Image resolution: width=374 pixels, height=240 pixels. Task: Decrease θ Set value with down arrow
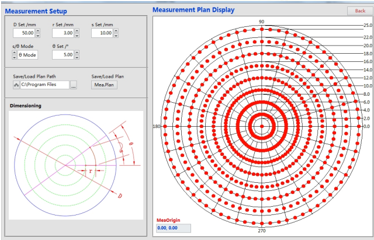pos(77,57)
